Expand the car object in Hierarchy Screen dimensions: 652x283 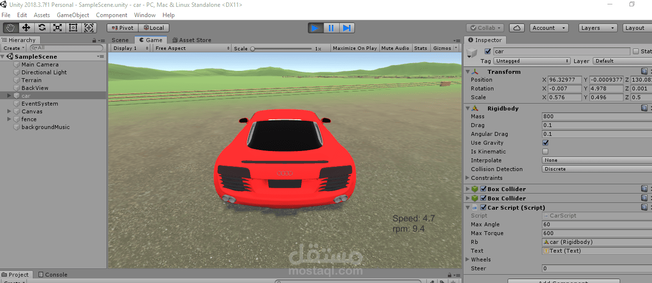9,96
